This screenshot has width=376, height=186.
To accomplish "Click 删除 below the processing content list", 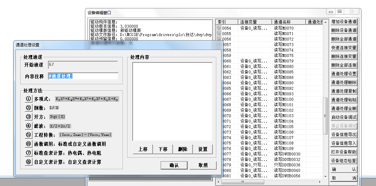I will pyautogui.click(x=183, y=149).
